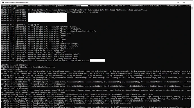Click the 'Exception during boot' error line
Viewport: 194px width, 108px height.
[77, 94]
